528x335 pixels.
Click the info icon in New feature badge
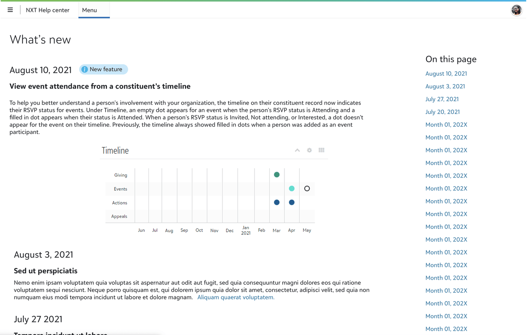(84, 69)
